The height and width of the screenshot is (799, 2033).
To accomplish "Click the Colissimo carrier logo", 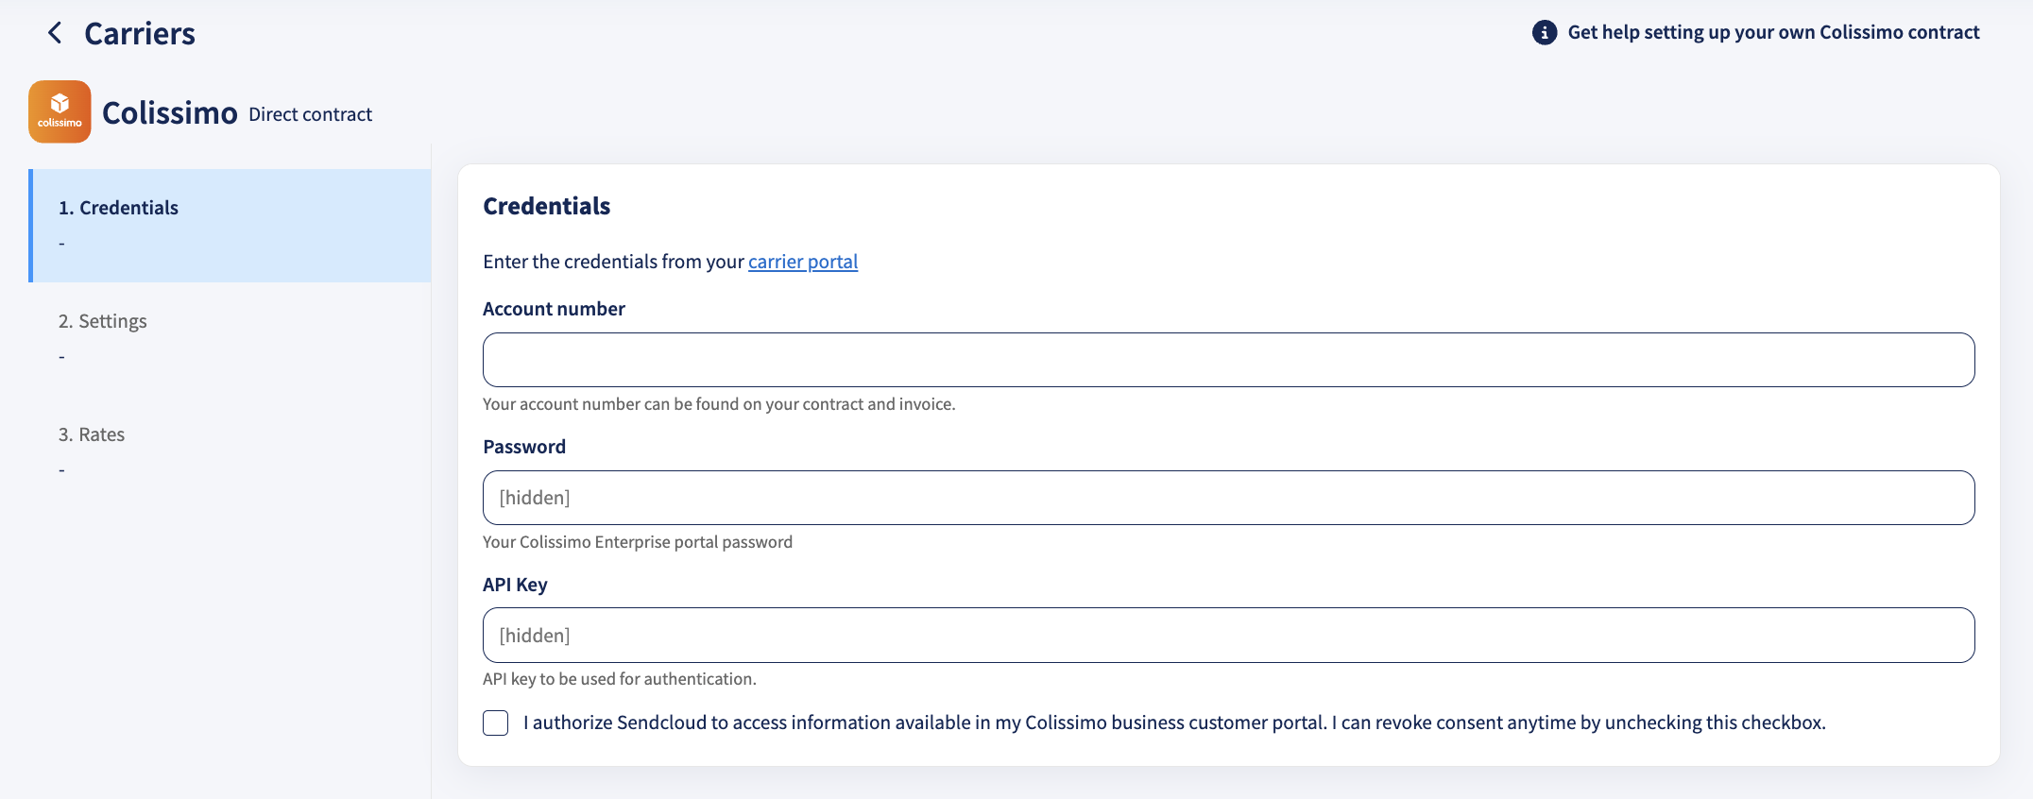I will click(60, 111).
